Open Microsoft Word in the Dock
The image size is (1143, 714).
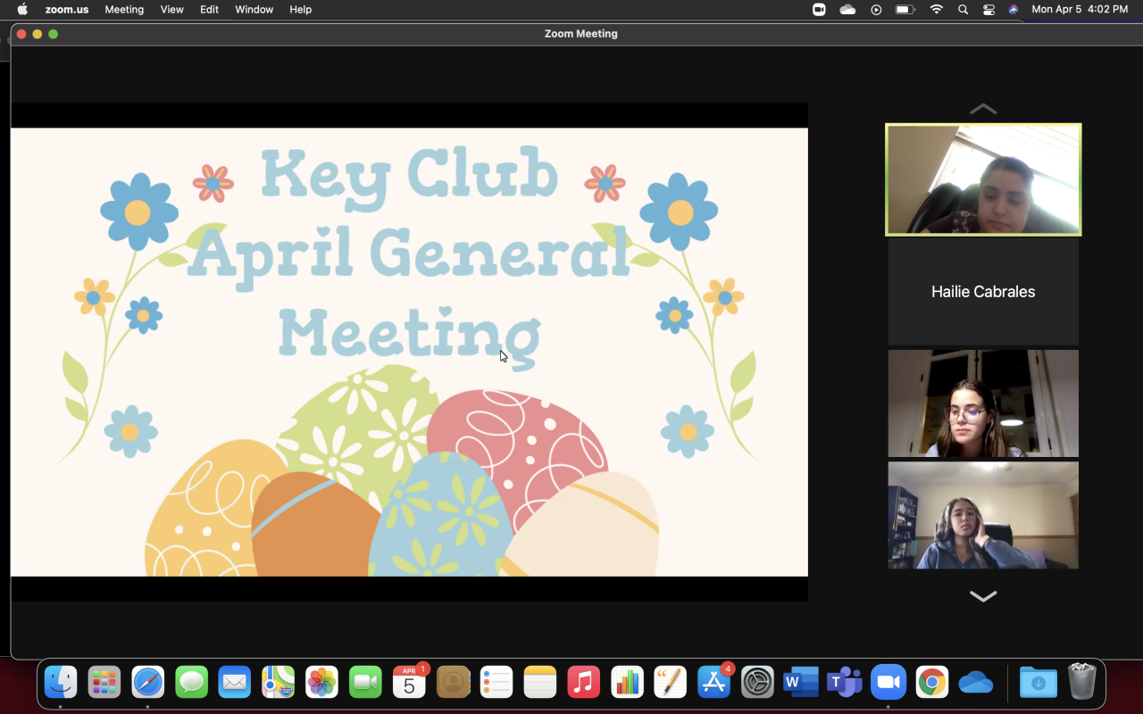coord(800,683)
